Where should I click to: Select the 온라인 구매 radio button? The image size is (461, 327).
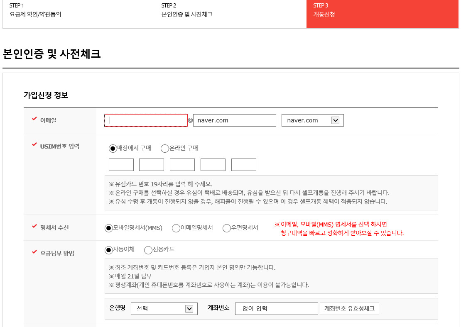tap(164, 149)
